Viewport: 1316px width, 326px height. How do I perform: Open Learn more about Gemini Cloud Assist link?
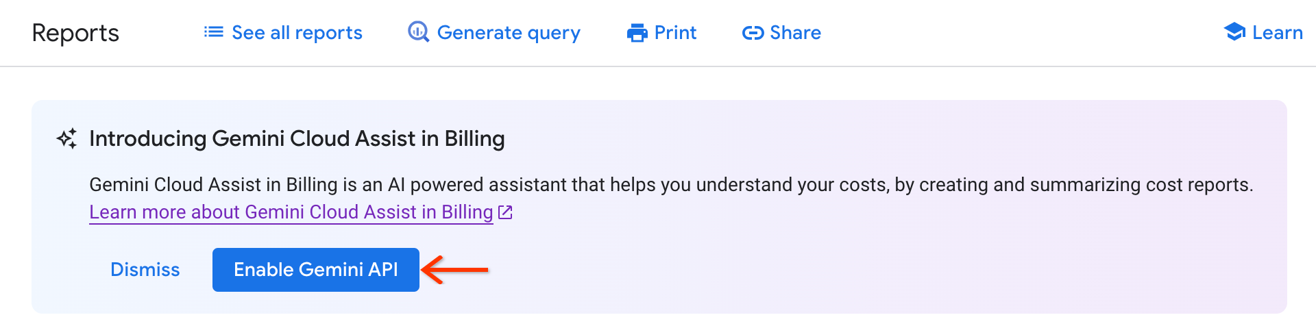[x=291, y=212]
